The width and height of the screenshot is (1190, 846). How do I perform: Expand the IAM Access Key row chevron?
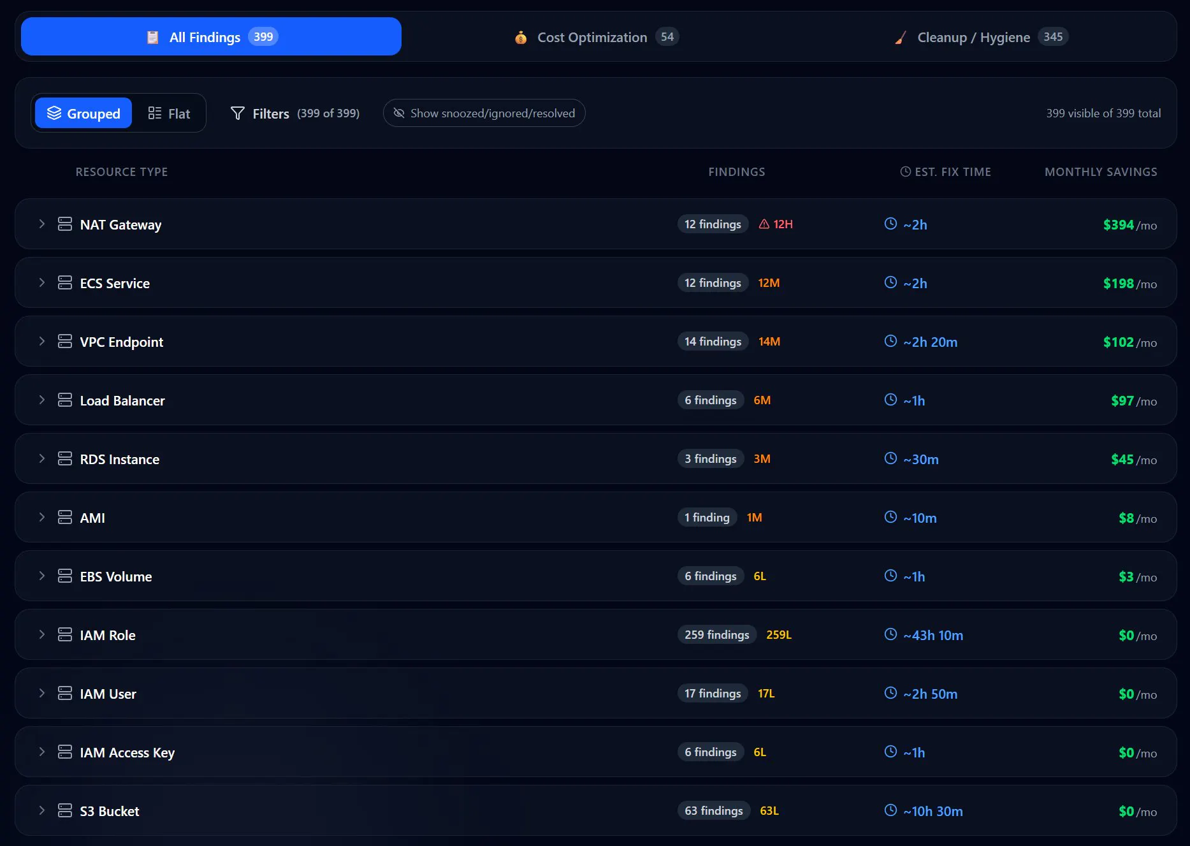point(42,752)
